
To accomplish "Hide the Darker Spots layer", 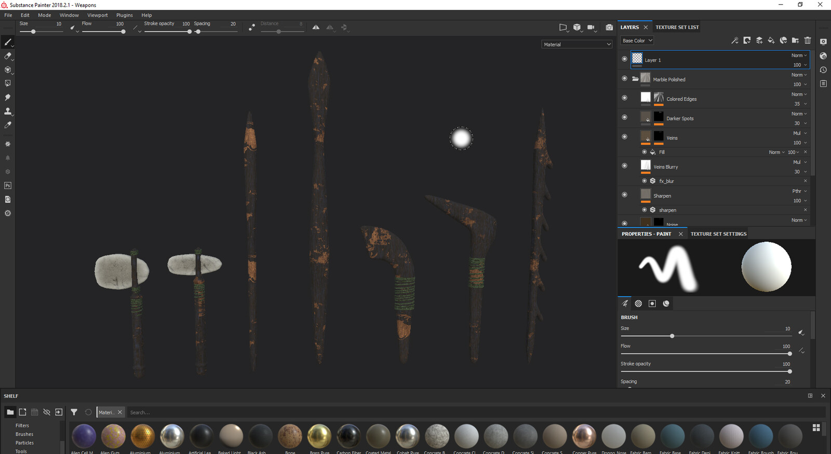I will (624, 117).
